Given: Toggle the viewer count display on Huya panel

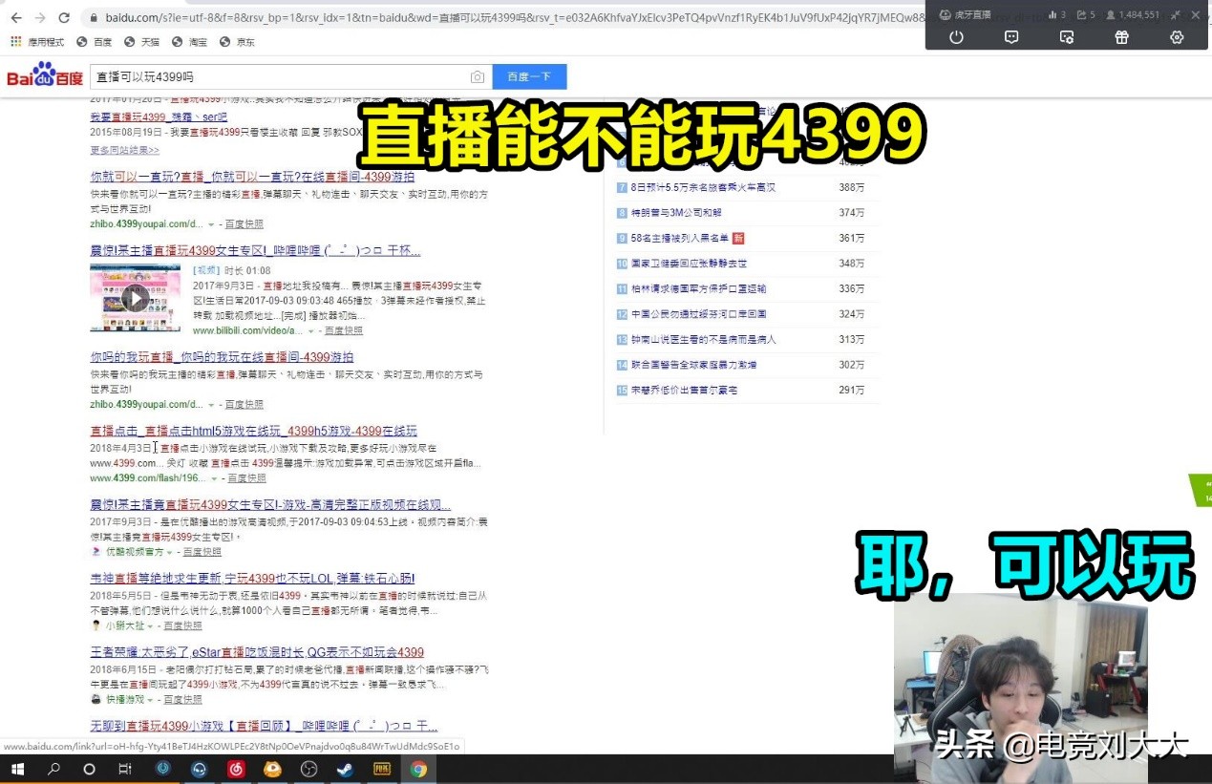Looking at the screenshot, I should pos(1110,15).
